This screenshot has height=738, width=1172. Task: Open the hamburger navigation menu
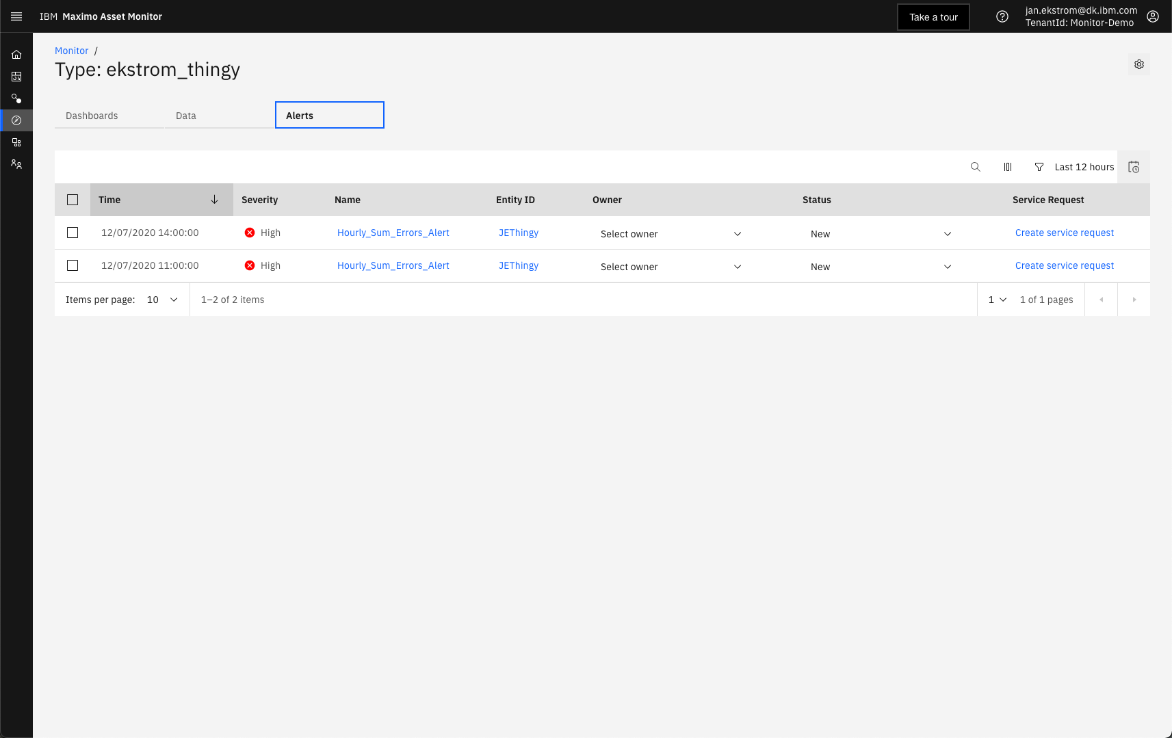[x=16, y=16]
